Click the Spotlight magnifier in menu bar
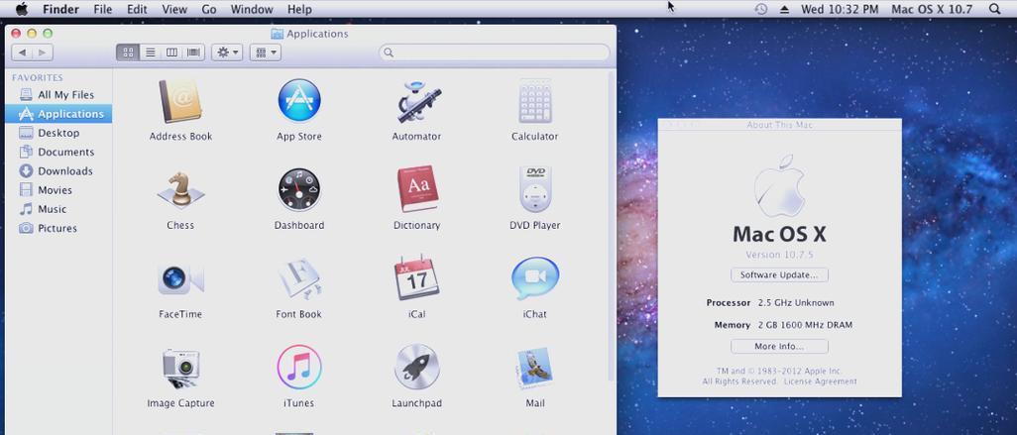Viewport: 1017px width, 435px height. 995,9
